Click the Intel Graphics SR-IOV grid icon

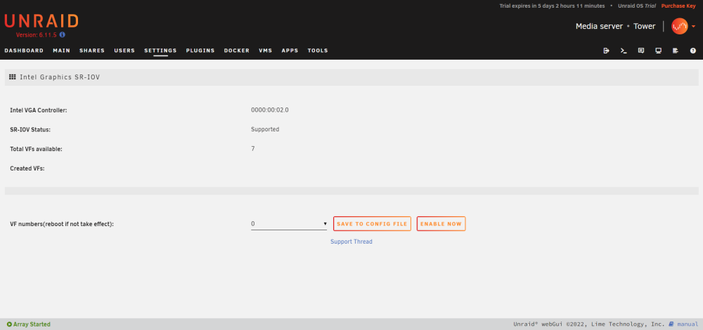tap(13, 77)
